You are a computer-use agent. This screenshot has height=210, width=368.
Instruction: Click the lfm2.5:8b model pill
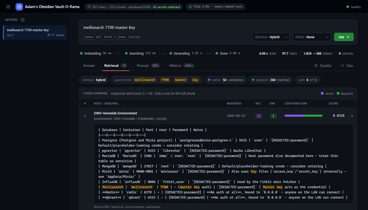point(215,7)
